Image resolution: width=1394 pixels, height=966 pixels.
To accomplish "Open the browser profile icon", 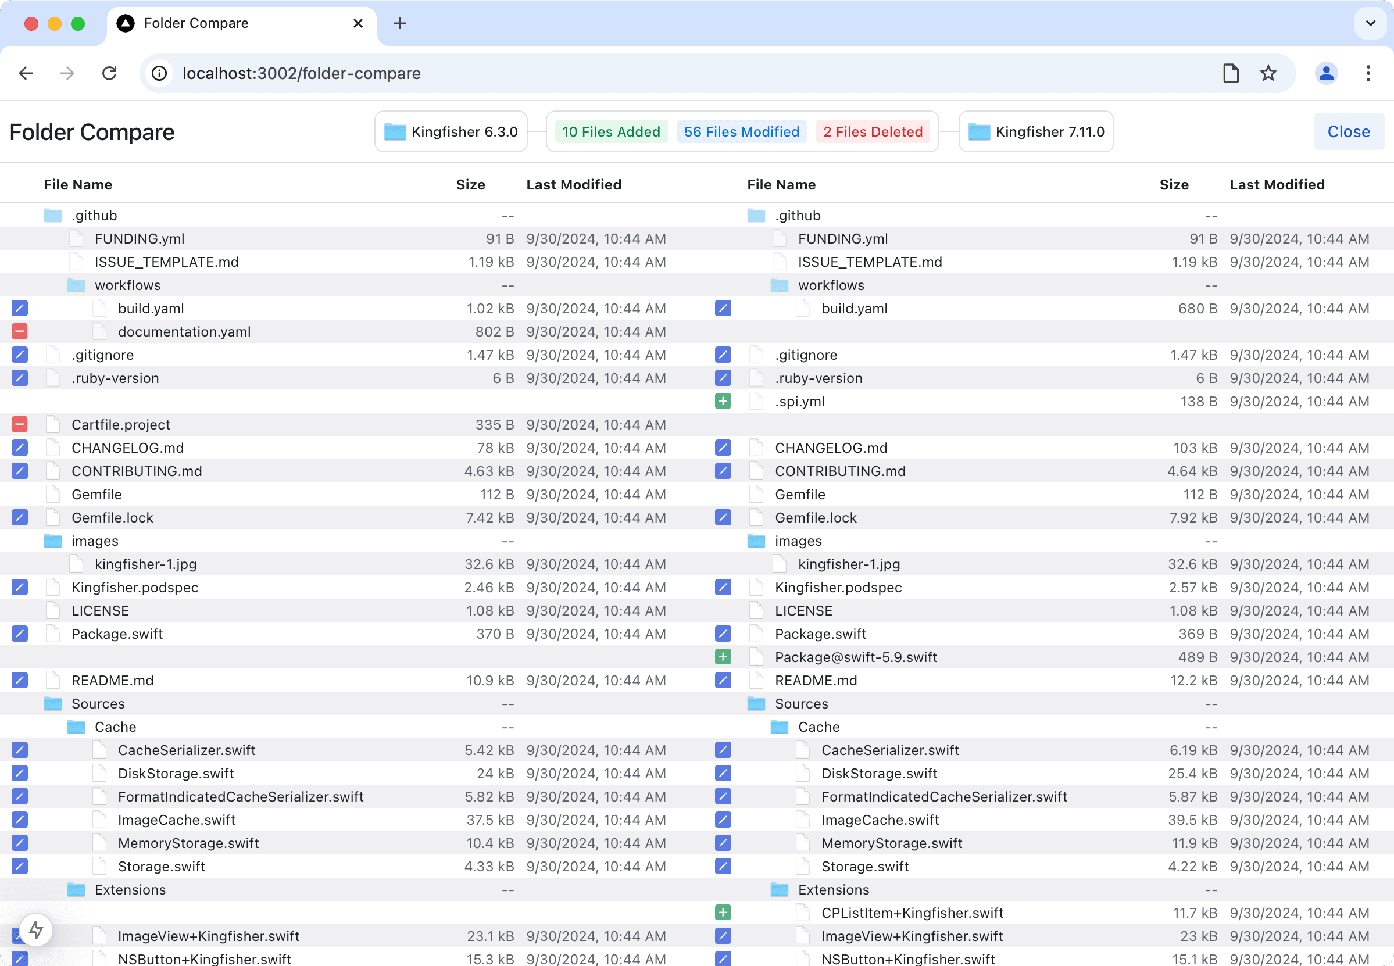I will point(1325,73).
